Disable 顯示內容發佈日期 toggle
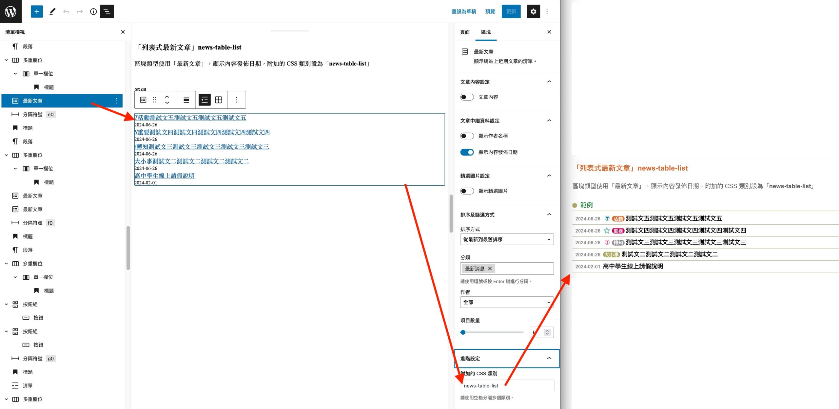This screenshot has width=839, height=409. pos(467,152)
